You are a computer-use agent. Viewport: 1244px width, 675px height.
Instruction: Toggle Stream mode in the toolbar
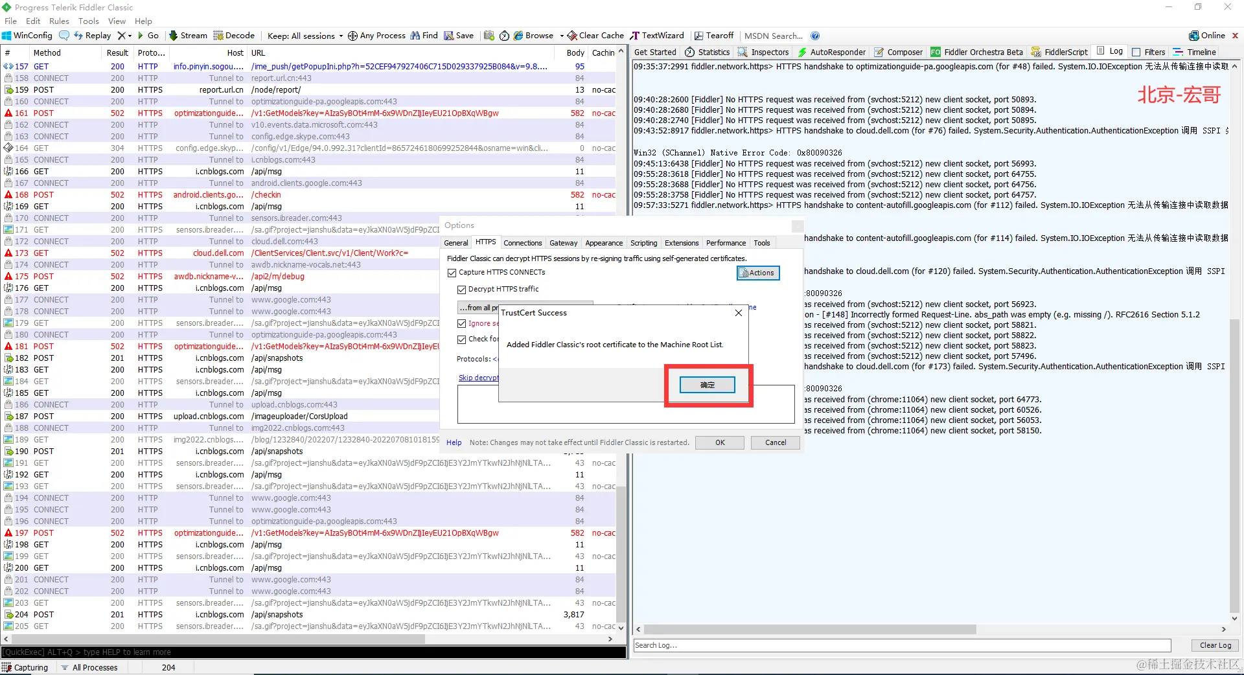click(188, 36)
